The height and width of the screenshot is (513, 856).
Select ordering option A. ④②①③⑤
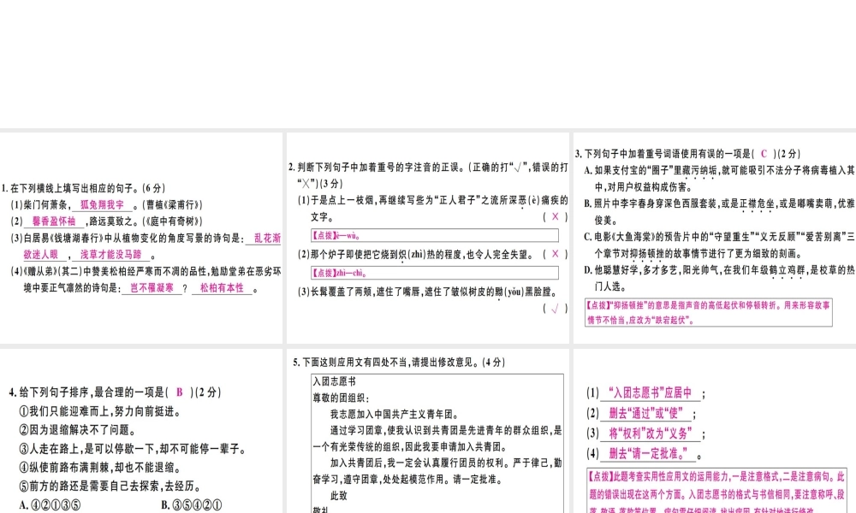pos(50,505)
